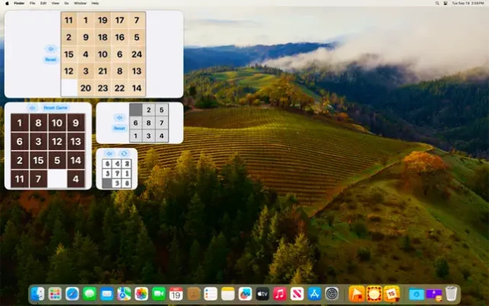Open Freeform from the Dock

245,294
